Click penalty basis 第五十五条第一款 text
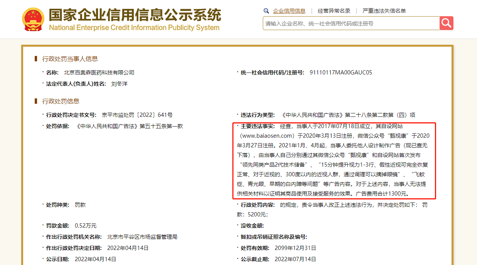 tap(161, 126)
